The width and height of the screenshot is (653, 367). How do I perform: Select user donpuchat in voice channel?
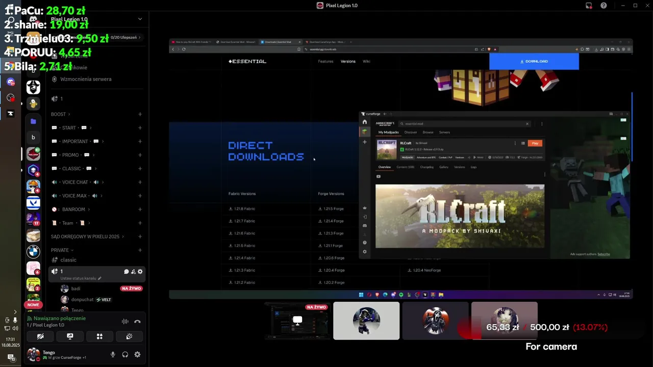(x=82, y=300)
